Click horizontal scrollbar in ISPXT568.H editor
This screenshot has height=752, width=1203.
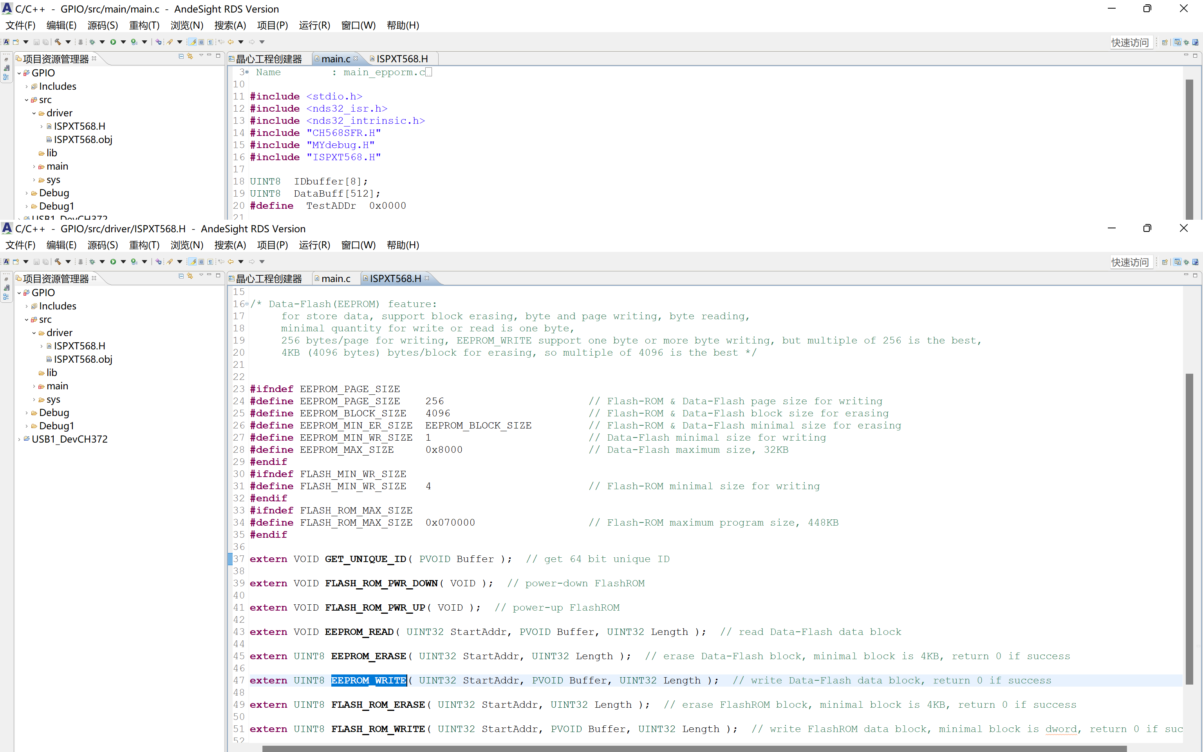point(694,748)
